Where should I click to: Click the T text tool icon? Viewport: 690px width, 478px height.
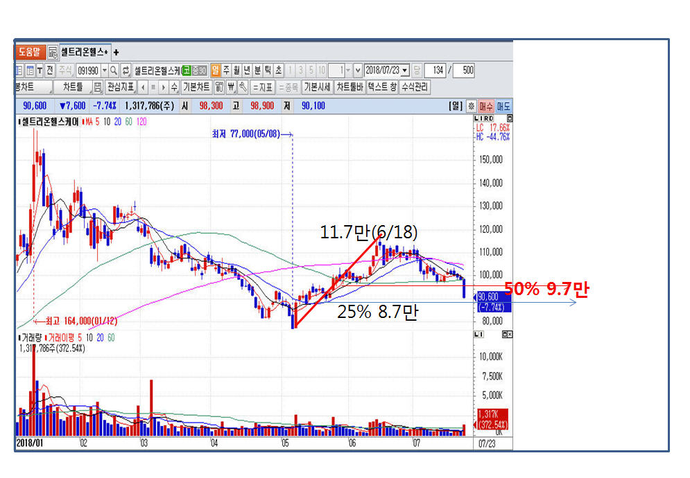40,70
